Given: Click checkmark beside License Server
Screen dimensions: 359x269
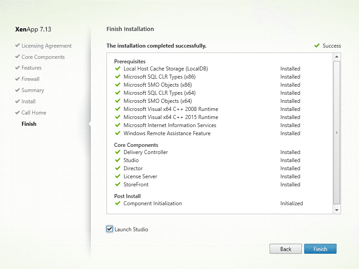Looking at the screenshot, I should click(118, 176).
